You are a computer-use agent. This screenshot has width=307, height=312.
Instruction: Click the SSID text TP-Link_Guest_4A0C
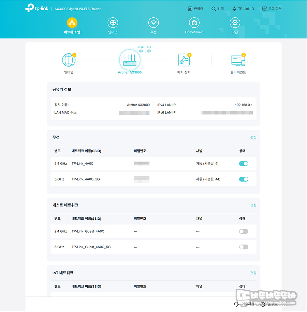click(x=88, y=231)
